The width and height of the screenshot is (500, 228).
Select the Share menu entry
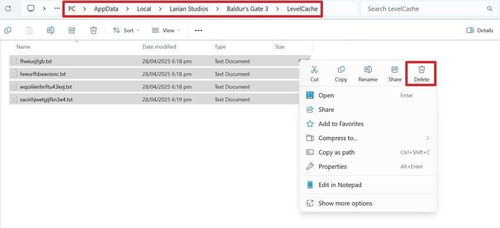368,110
